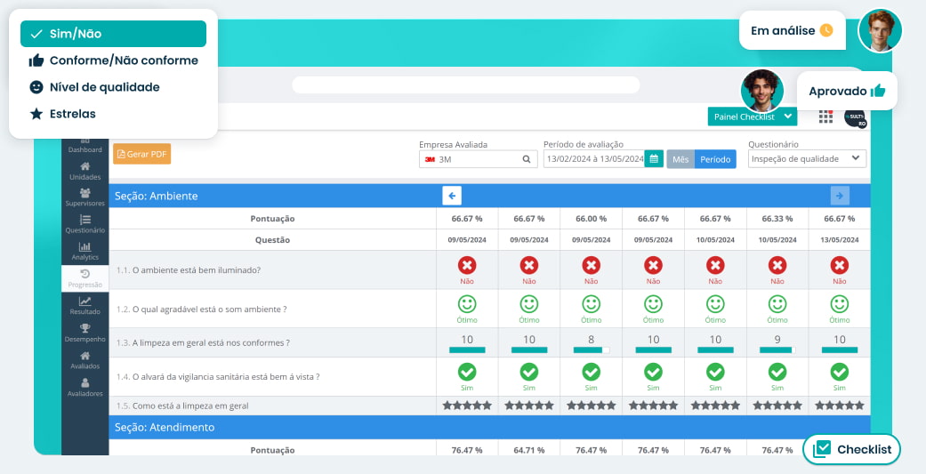Click the search icon in Empresa Avaliada
The image size is (926, 474).
point(527,159)
